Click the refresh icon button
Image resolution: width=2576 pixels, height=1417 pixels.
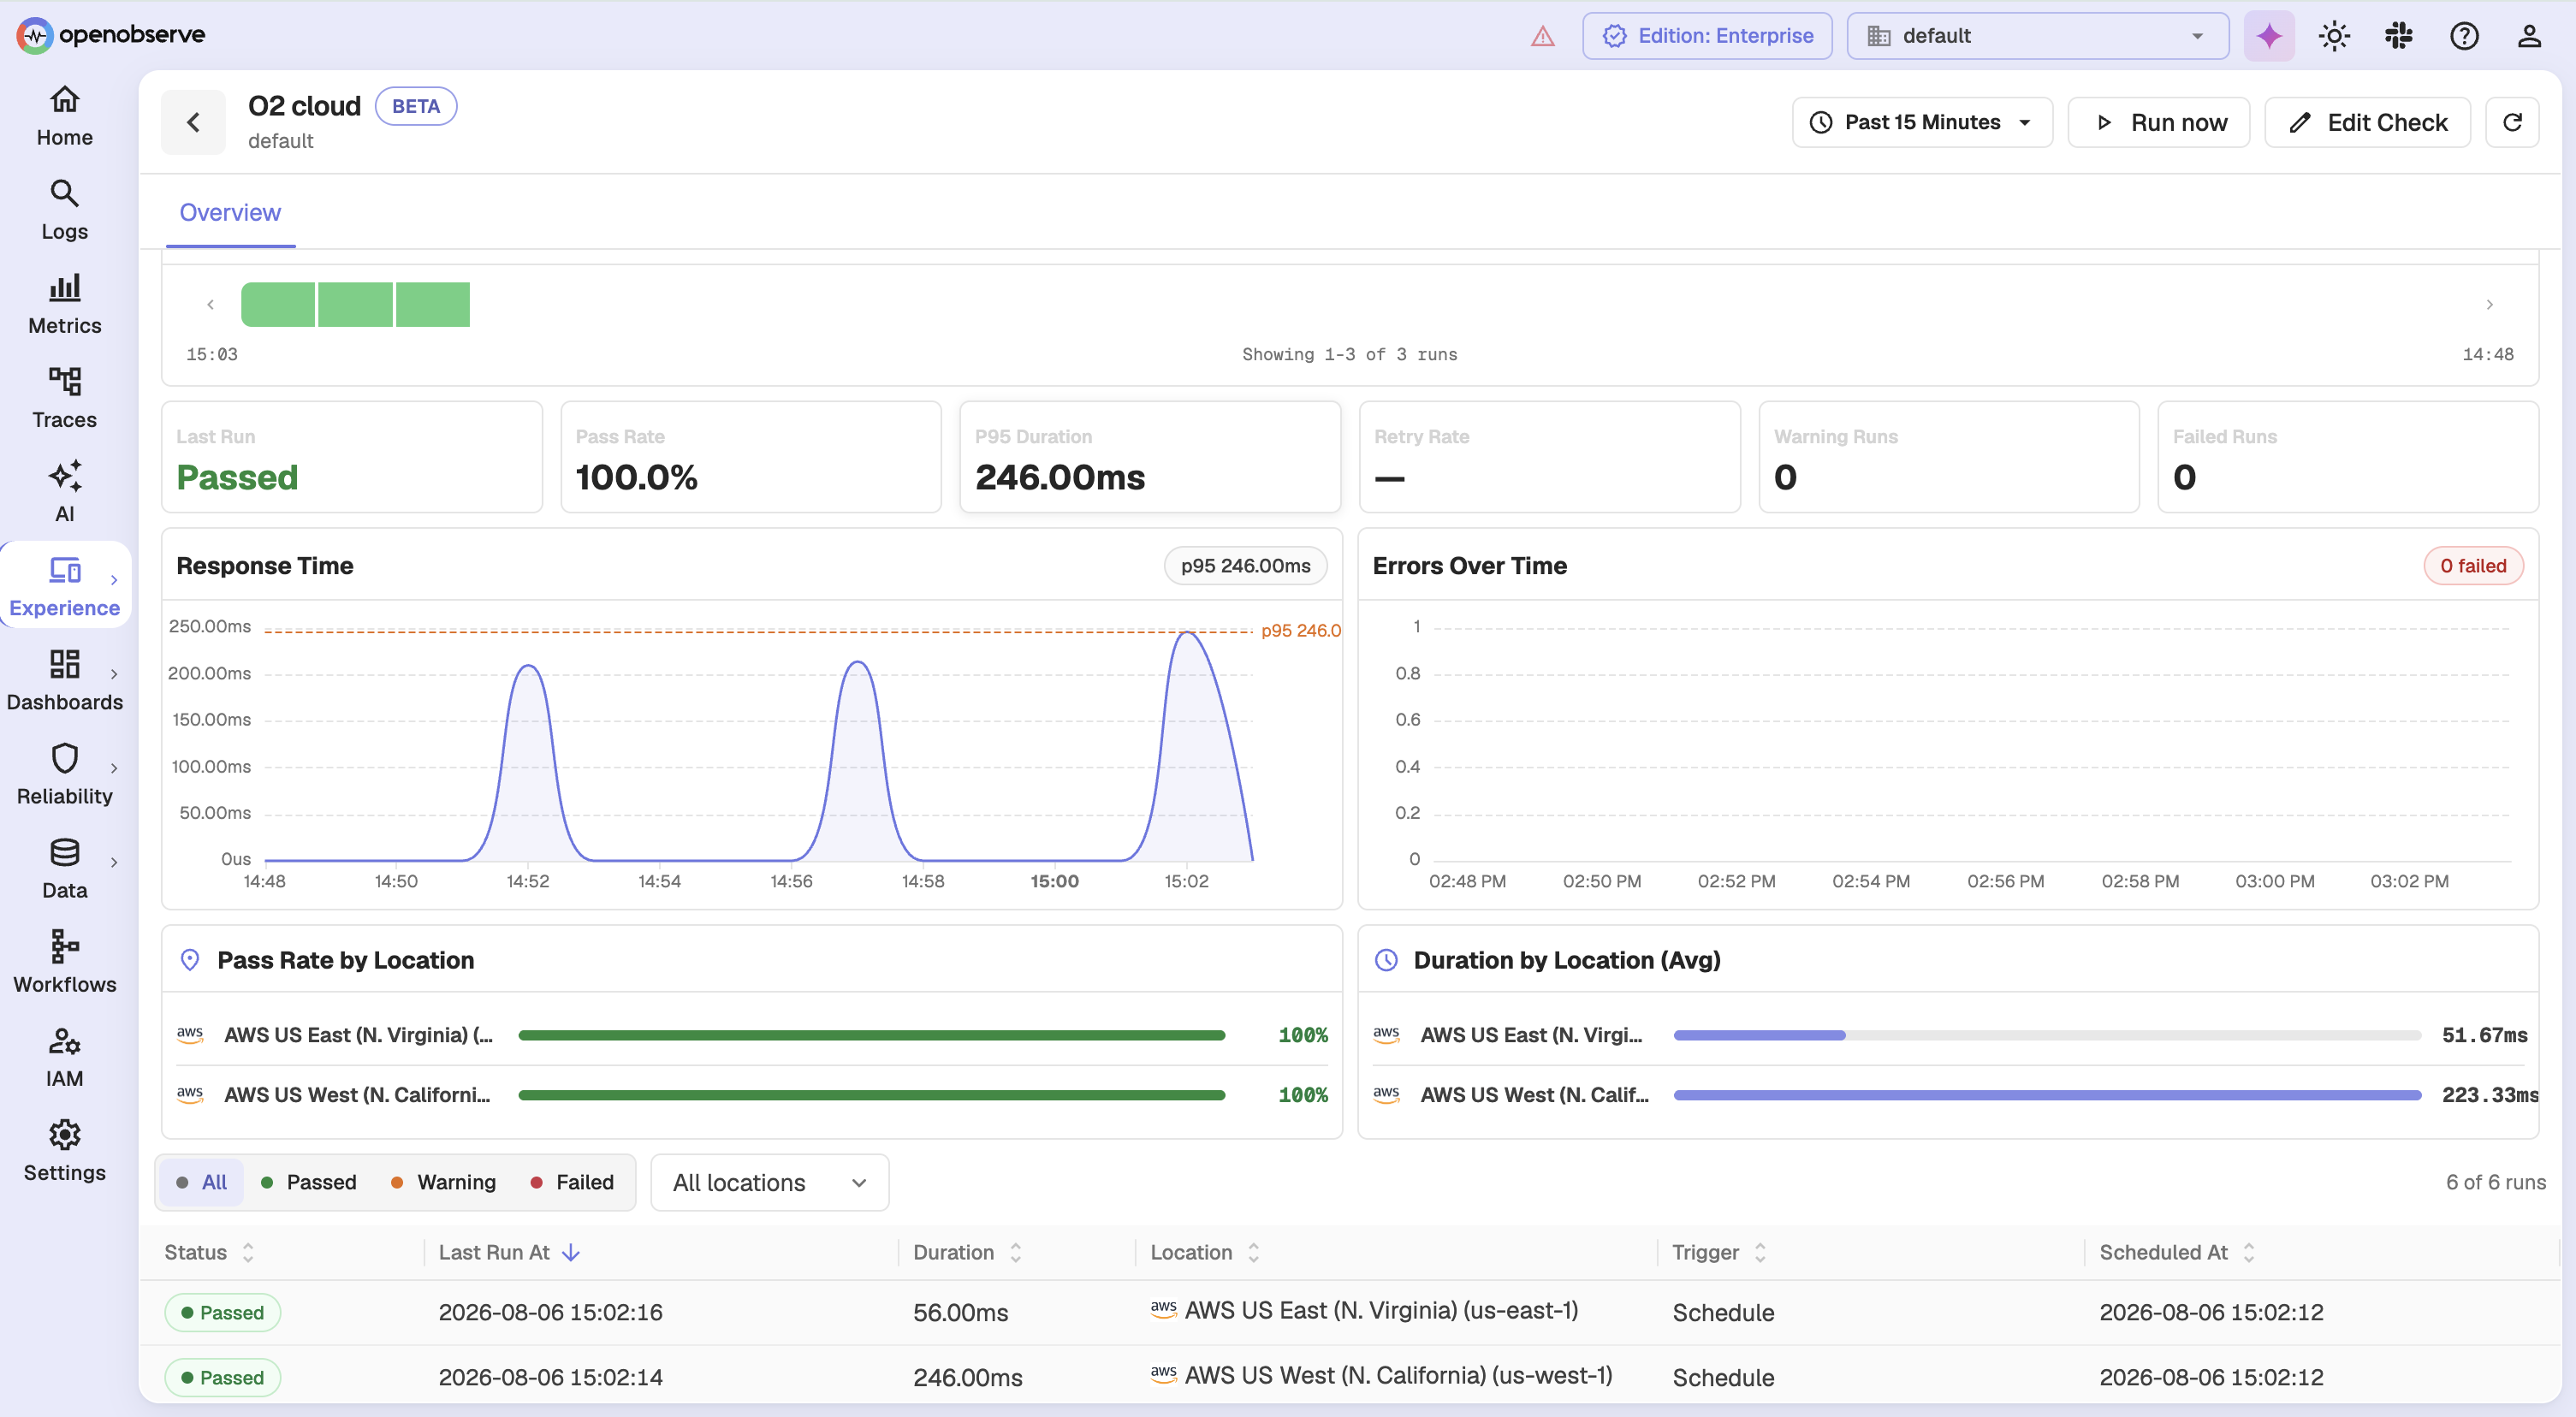pyautogui.click(x=2512, y=122)
